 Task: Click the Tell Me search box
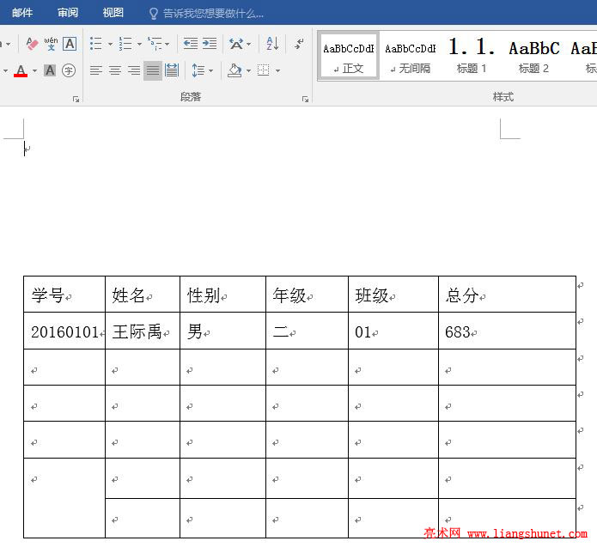(213, 14)
